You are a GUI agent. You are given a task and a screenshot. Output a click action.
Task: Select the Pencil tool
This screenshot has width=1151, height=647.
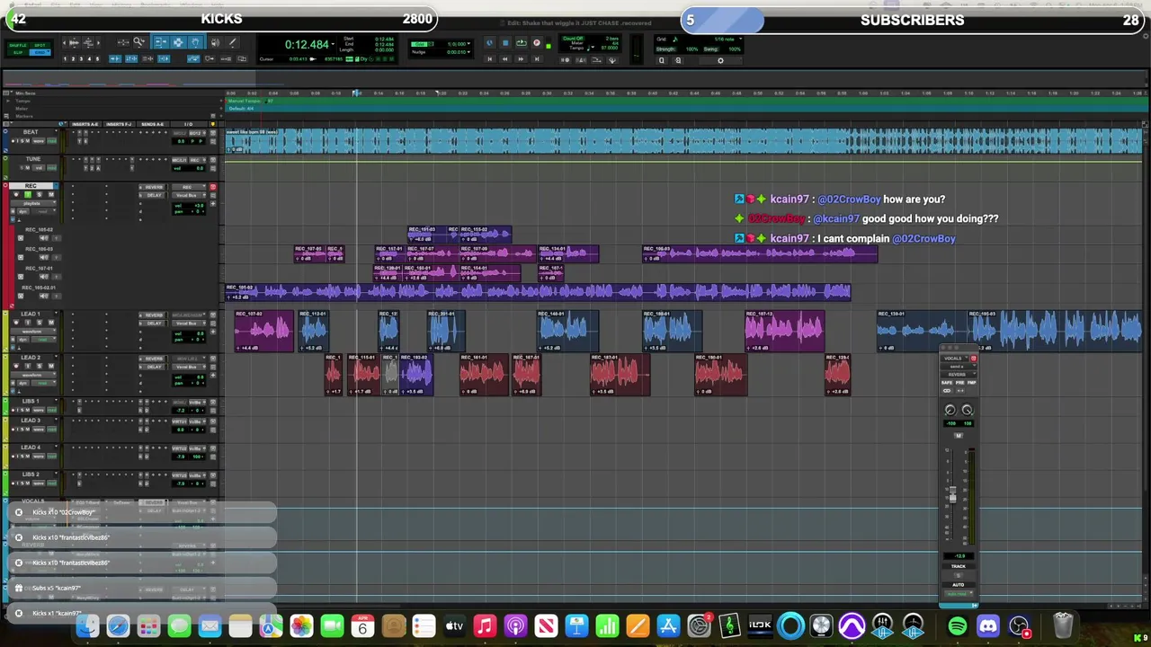click(x=233, y=42)
